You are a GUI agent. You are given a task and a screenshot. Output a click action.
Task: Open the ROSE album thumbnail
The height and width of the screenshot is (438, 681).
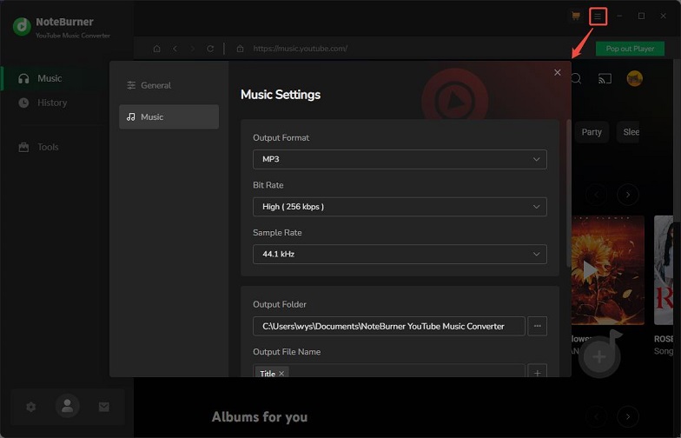pyautogui.click(x=664, y=269)
